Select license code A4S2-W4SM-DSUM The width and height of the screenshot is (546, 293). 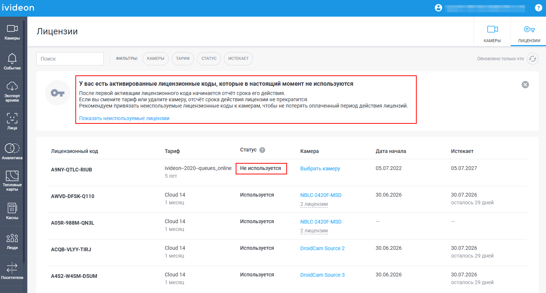click(x=74, y=276)
